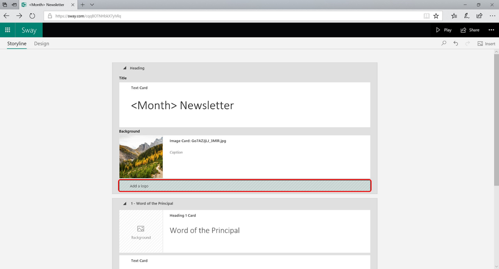
Task: Switch to the Design tab
Action: (x=41, y=43)
